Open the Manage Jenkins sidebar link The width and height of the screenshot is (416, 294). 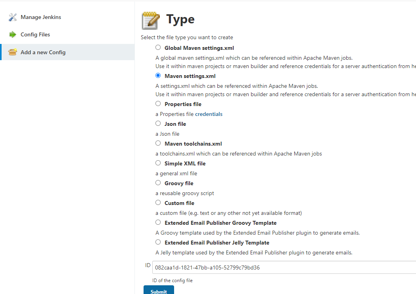tap(40, 17)
